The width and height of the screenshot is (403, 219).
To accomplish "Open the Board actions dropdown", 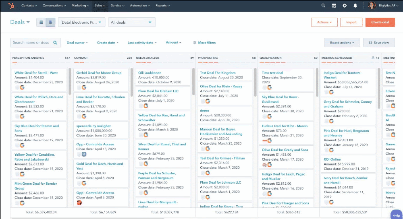I will click(x=342, y=43).
